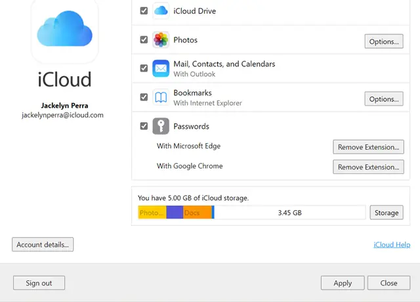Click the Bookmarks book icon
Image resolution: width=420 pixels, height=302 pixels.
[x=161, y=97]
